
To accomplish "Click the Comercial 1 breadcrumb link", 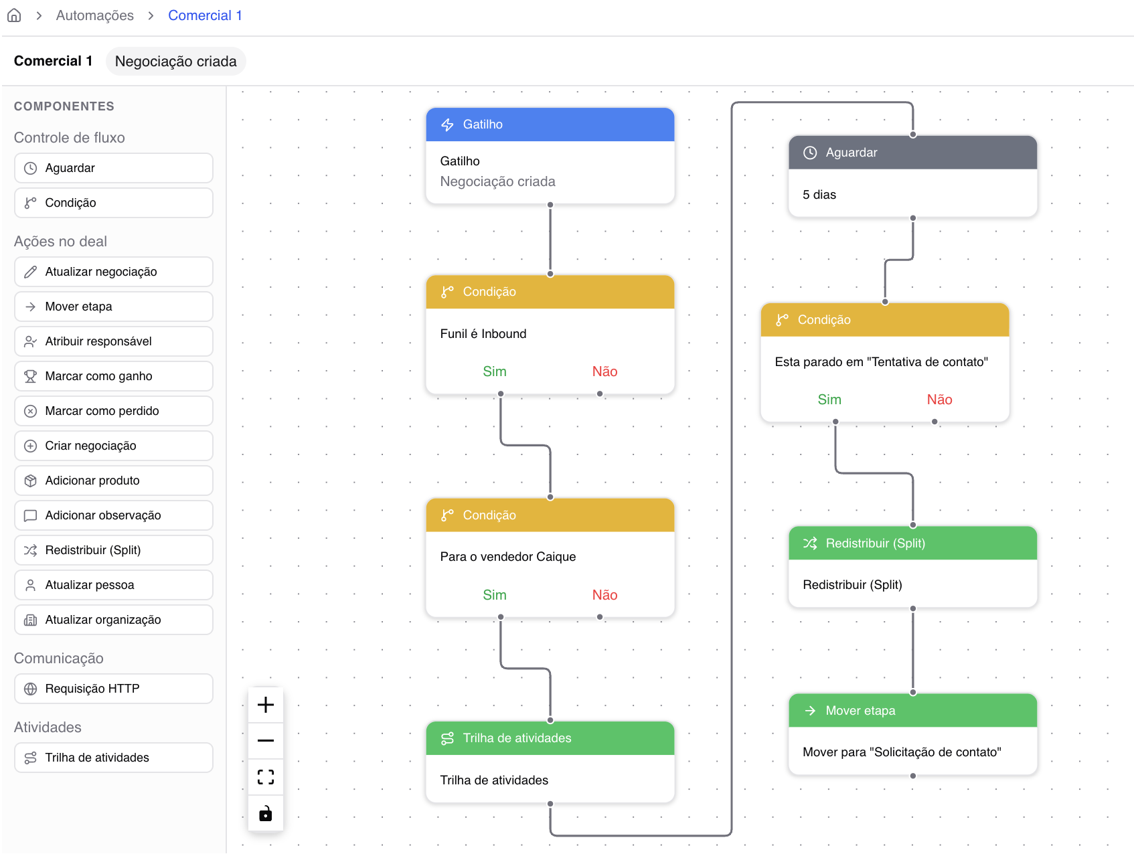I will point(205,15).
